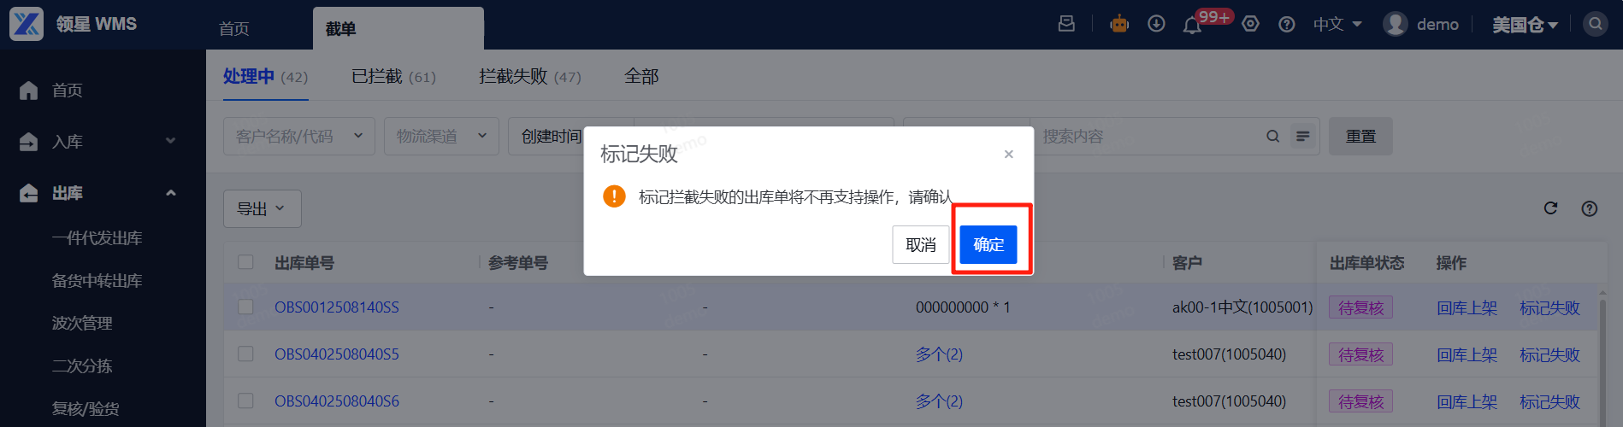Click the global search icon at top right
Viewport: 1623px width, 427px height.
[1596, 24]
